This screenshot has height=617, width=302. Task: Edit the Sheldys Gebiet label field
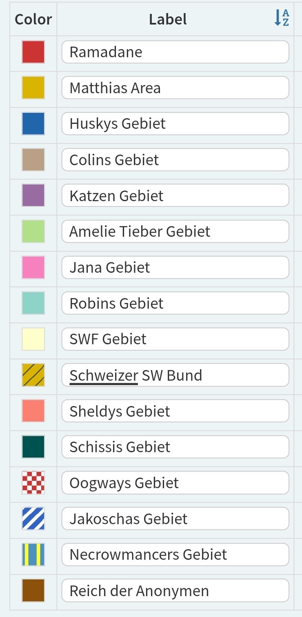coord(175,411)
